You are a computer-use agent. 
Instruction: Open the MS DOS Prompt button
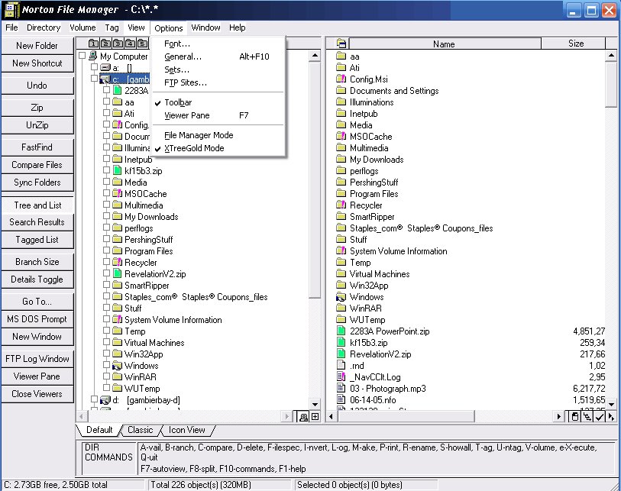(x=37, y=319)
